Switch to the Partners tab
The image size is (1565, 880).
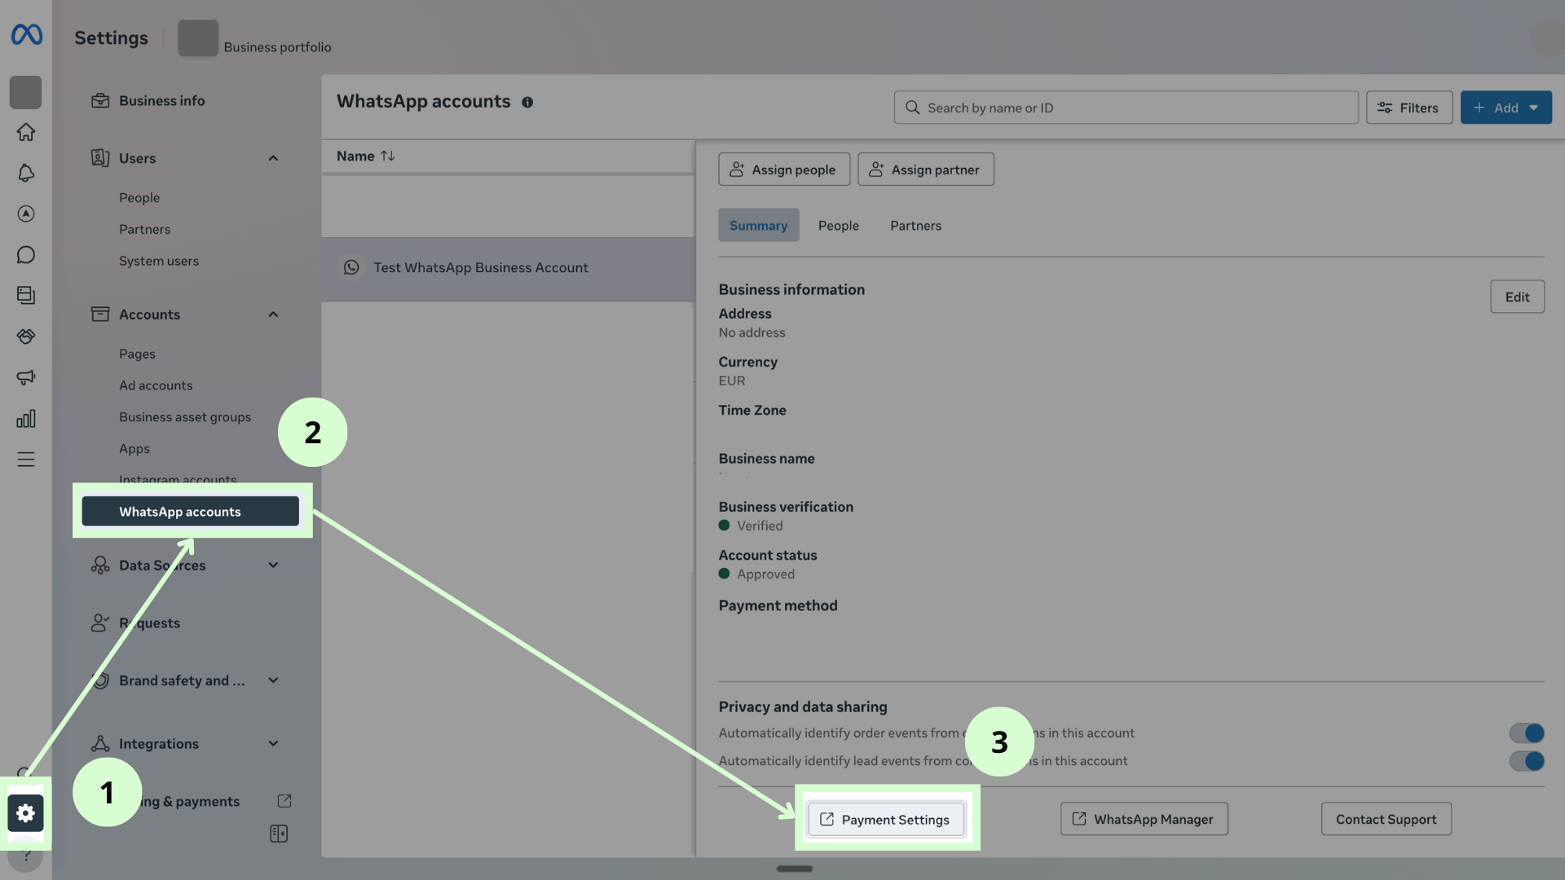915,226
